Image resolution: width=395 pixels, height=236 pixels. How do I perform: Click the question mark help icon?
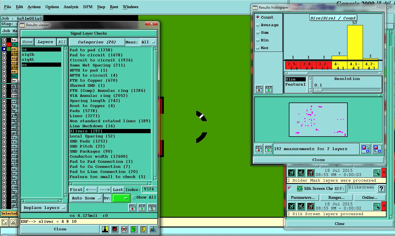pos(381,189)
